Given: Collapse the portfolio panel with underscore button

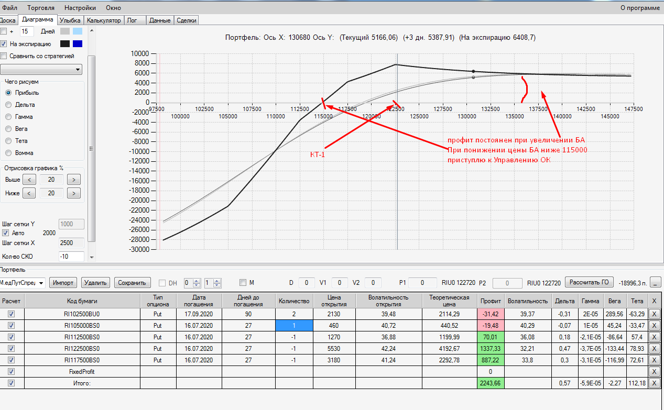Looking at the screenshot, I should click(656, 283).
